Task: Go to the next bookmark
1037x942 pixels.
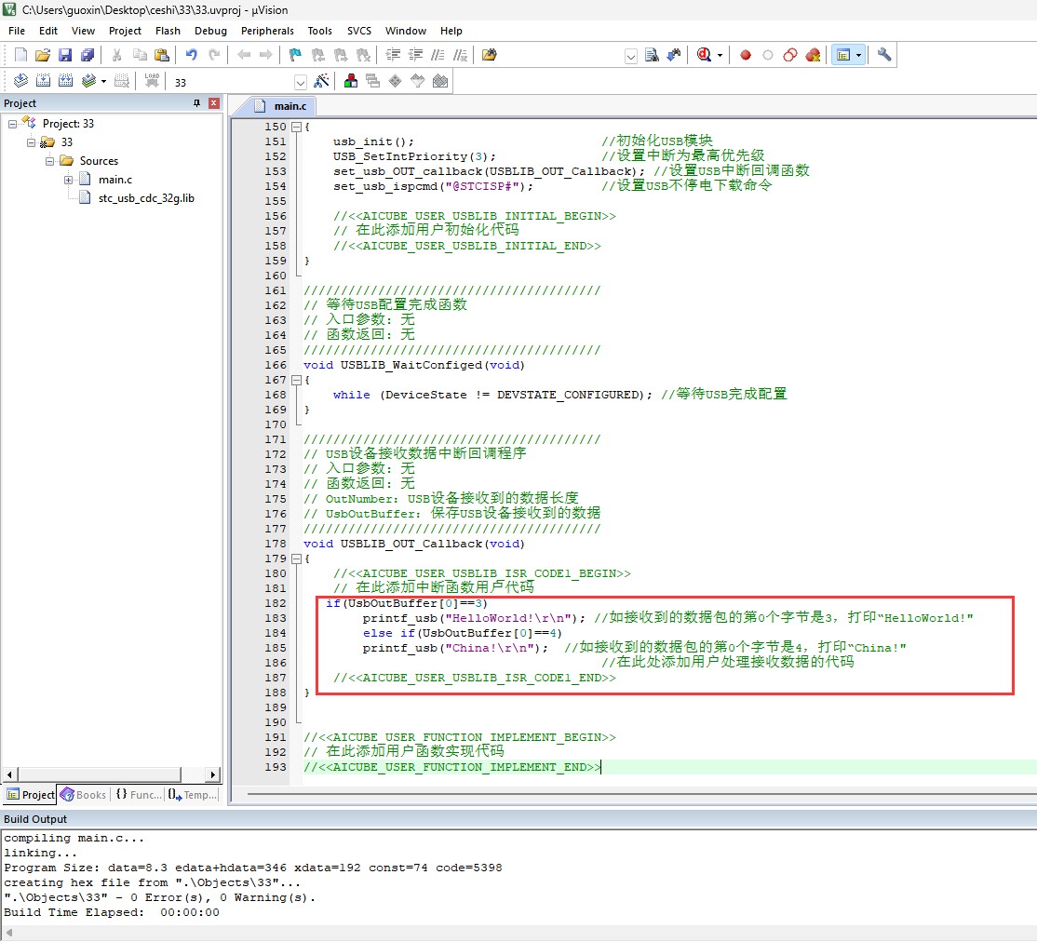Action: (x=341, y=55)
